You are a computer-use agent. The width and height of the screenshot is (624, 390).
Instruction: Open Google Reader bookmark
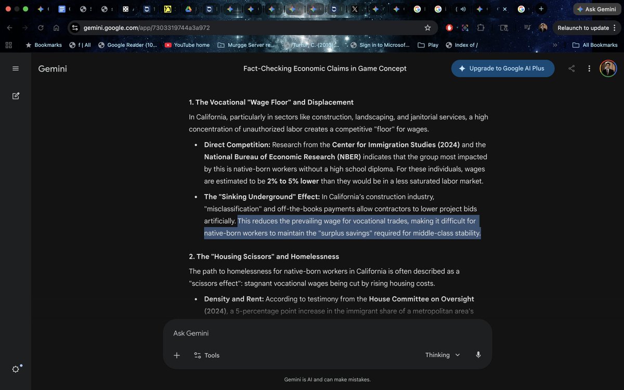[x=127, y=45]
